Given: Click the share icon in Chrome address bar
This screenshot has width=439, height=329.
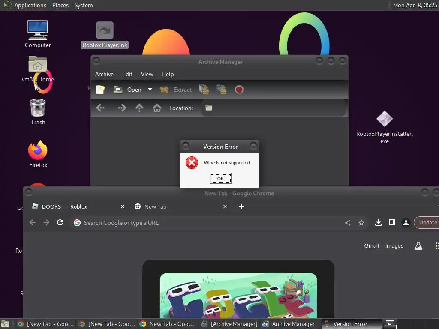Looking at the screenshot, I should point(347,223).
